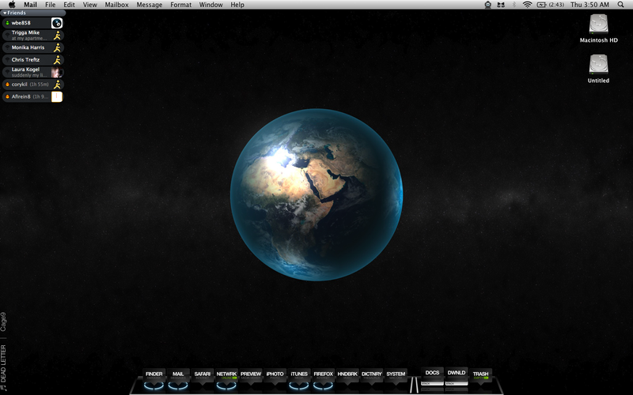Image resolution: width=633 pixels, height=395 pixels.
Task: Click Afirein8's buddy picture
Action: [57, 96]
